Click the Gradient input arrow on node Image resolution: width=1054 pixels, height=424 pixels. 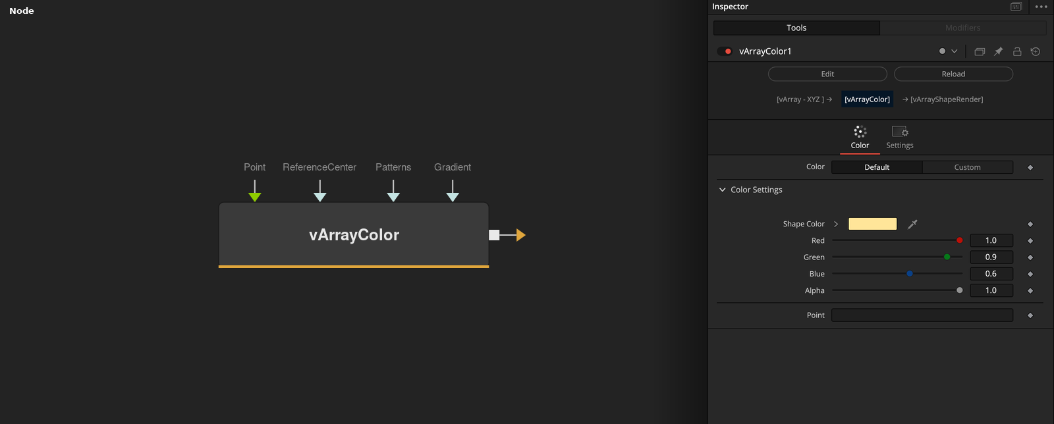tap(453, 196)
